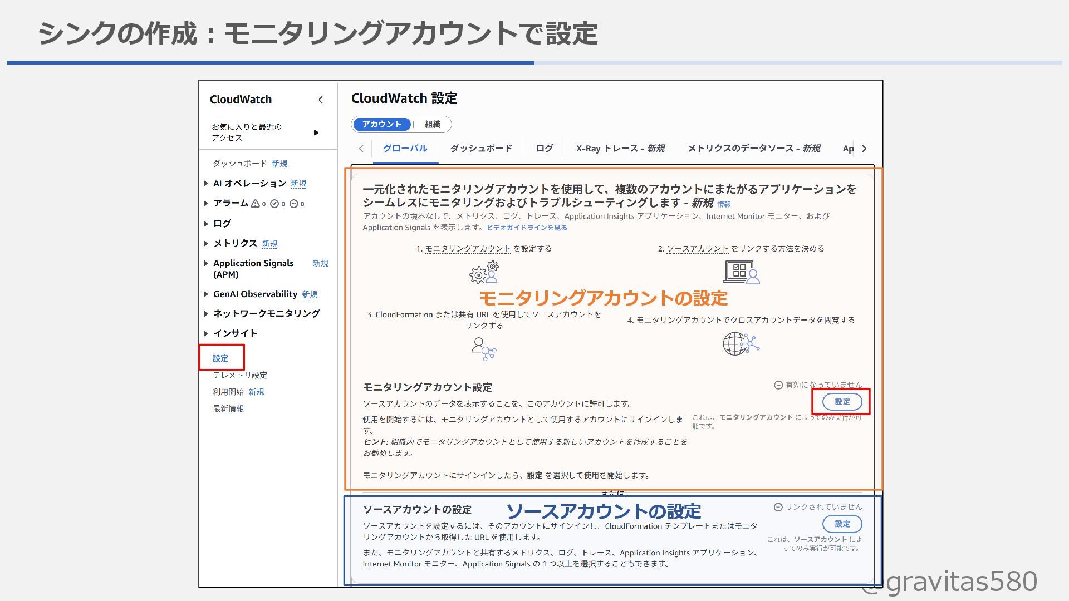Click 設定 button for monitoring account
The height and width of the screenshot is (601, 1069).
(842, 402)
